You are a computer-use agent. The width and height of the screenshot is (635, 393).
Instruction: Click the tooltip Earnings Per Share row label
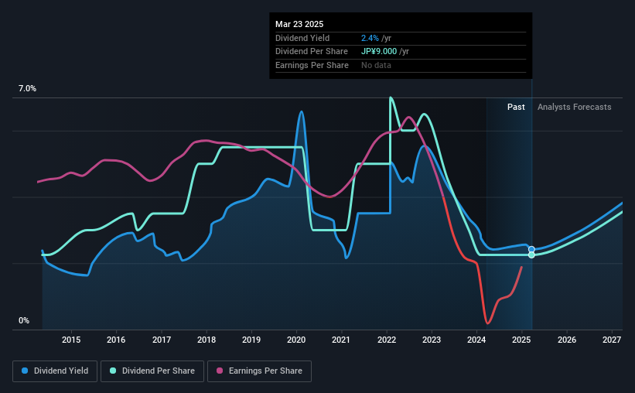click(x=312, y=65)
